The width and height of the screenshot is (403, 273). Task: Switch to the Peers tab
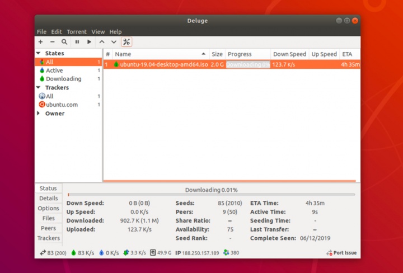click(49, 228)
